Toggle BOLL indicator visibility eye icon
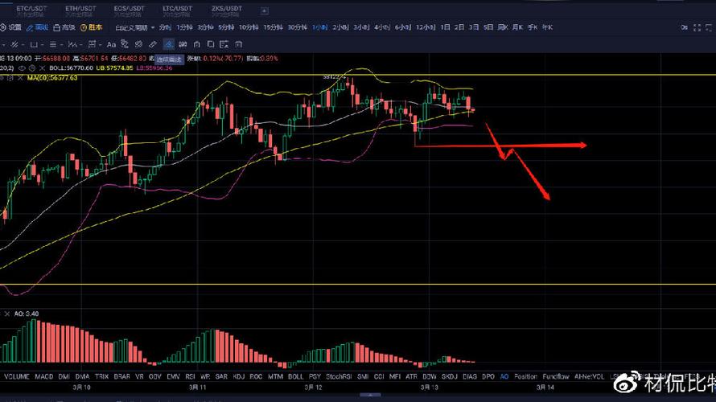 (x=22, y=69)
